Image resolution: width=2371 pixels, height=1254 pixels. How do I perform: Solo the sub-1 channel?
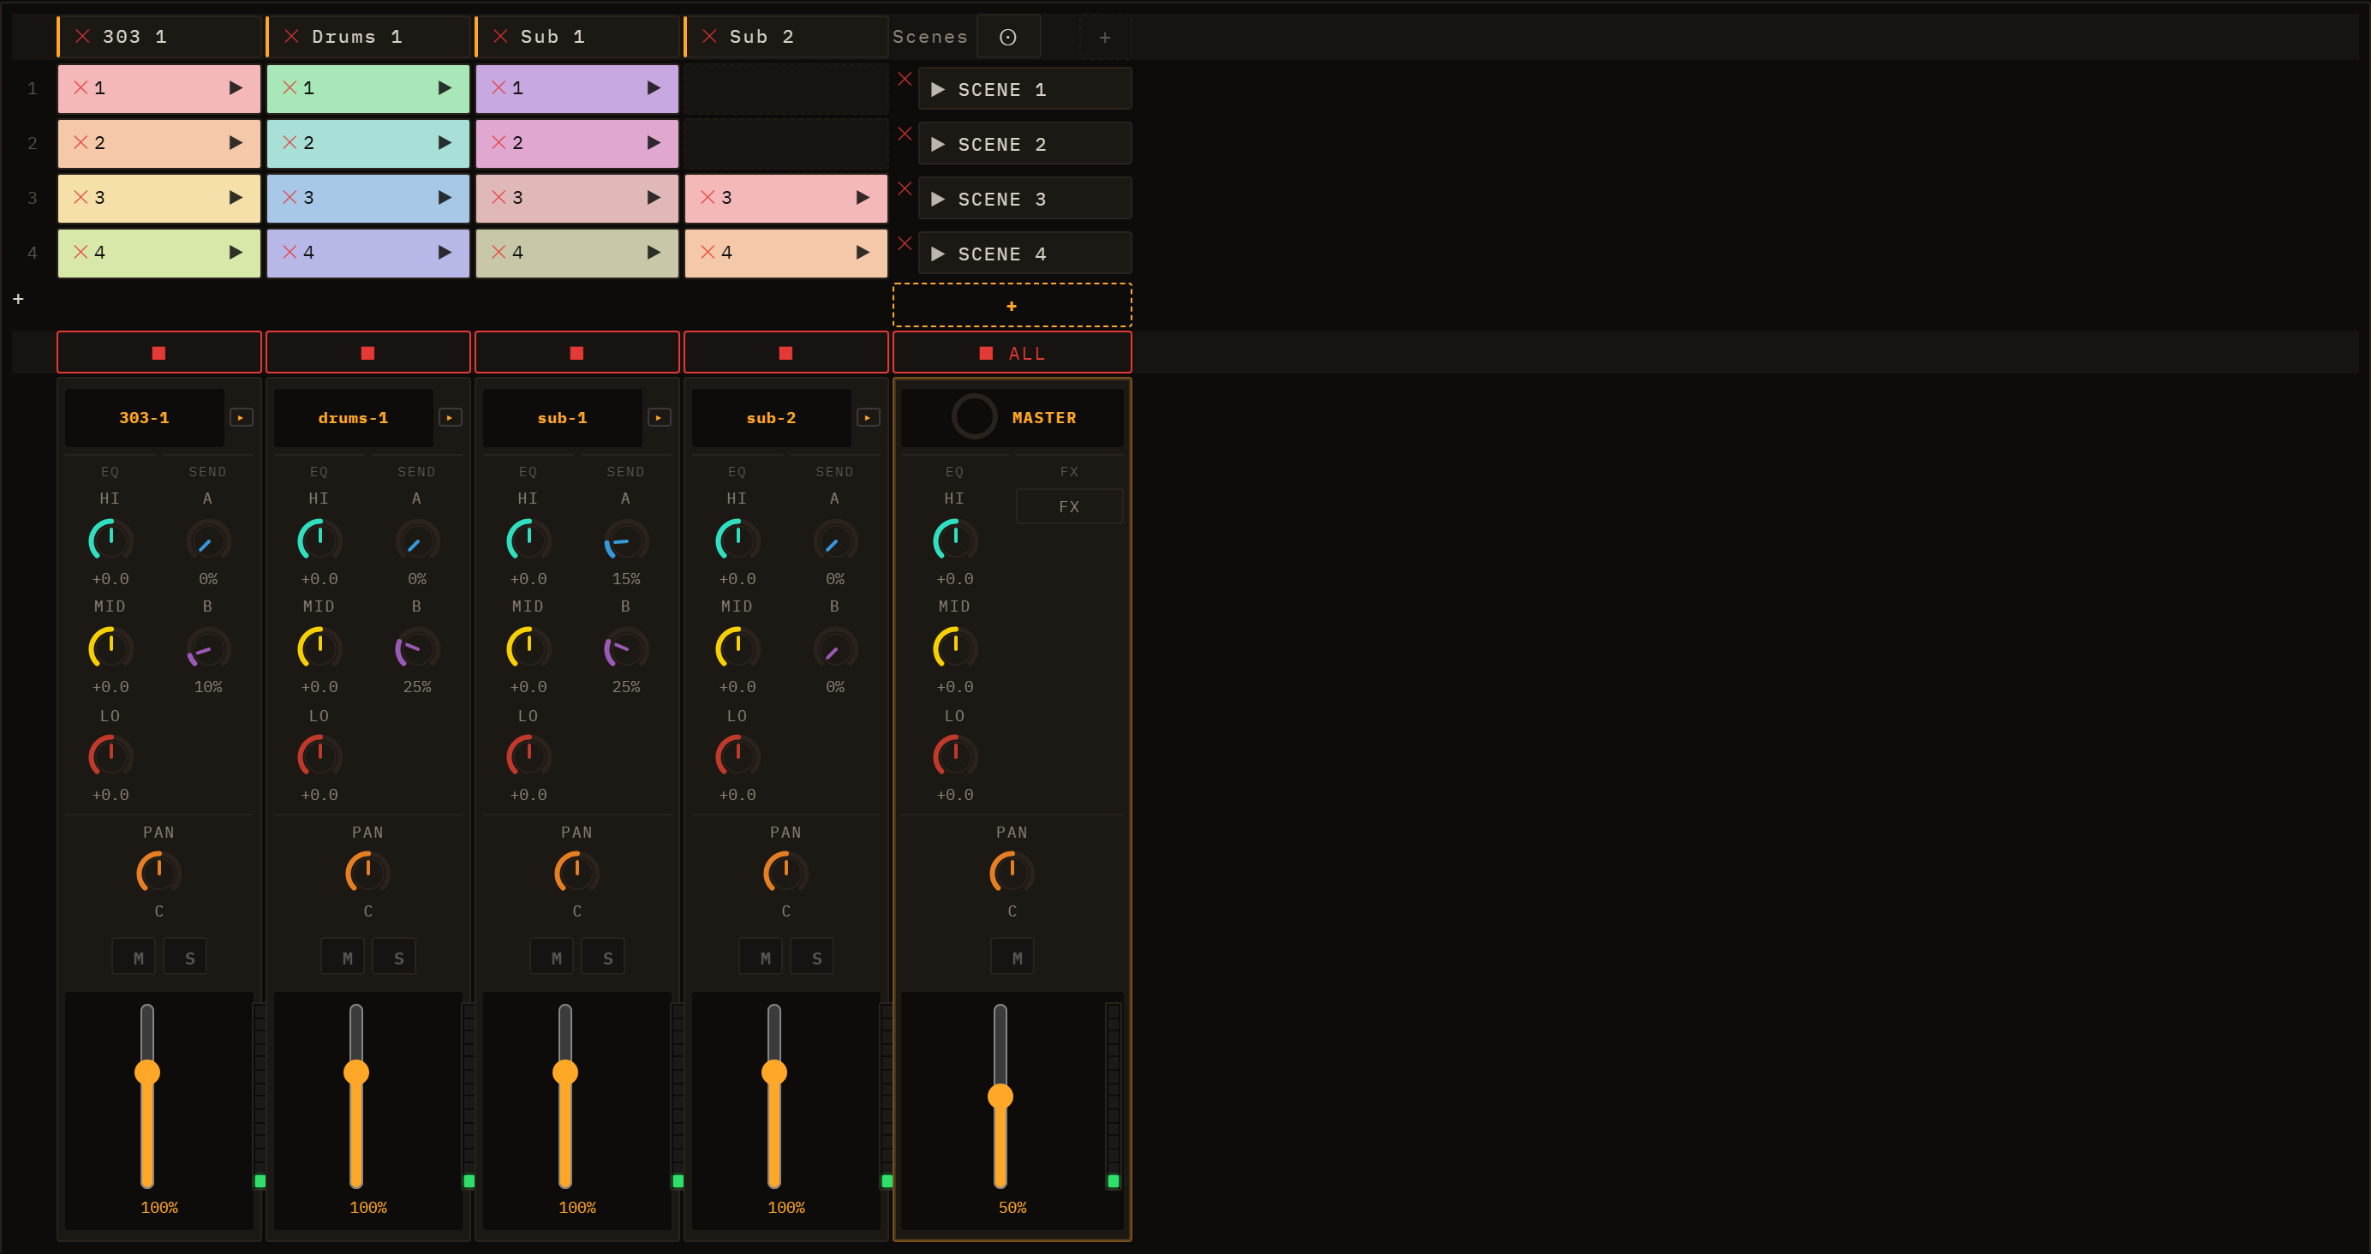(x=604, y=958)
